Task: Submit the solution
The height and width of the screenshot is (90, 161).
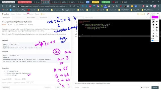Action: click(x=155, y=88)
